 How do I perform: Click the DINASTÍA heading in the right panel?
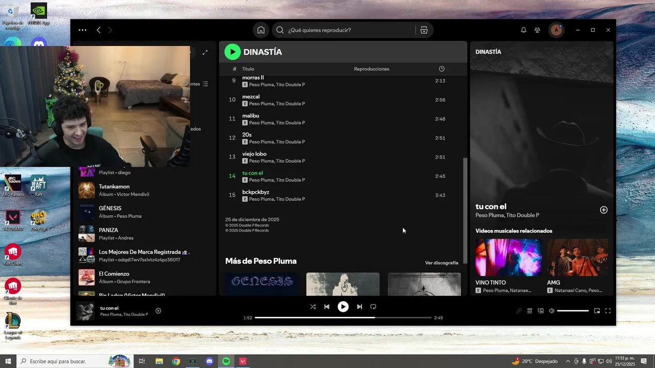[x=488, y=52]
